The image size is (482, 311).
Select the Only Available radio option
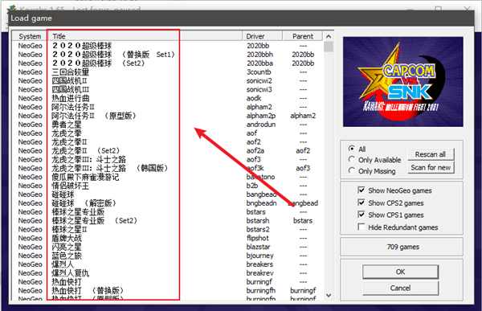[352, 159]
